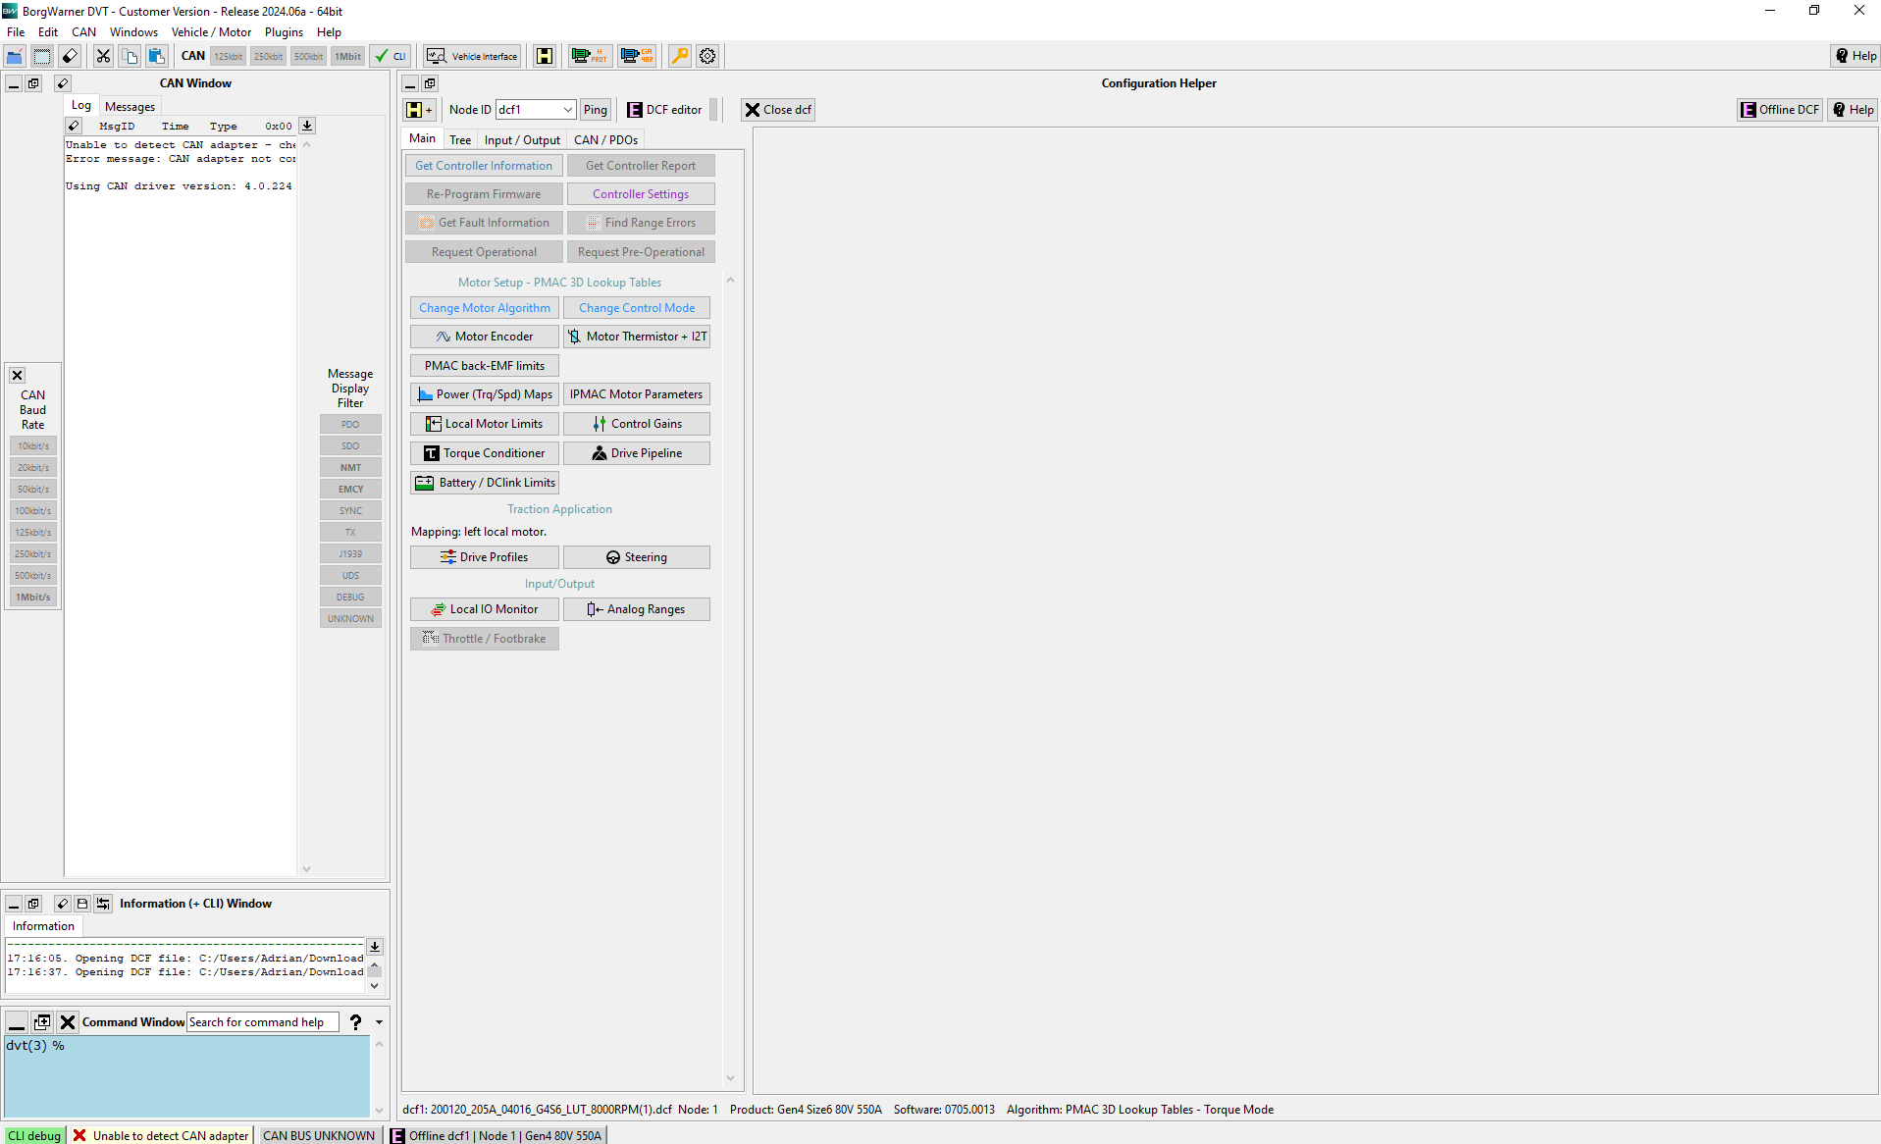Switch to the Tree tab
Screen dimensions: 1881x1144
pos(460,140)
